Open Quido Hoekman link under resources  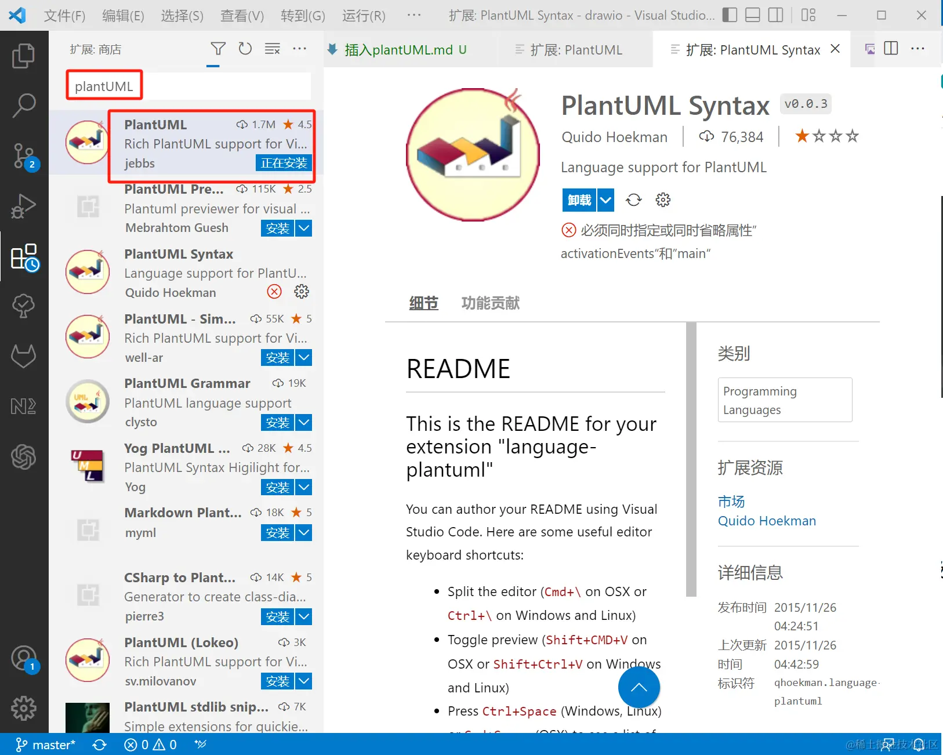(767, 521)
